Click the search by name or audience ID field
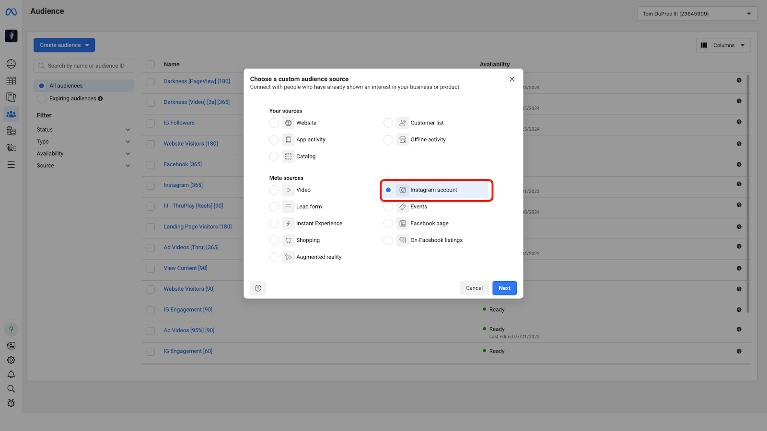Image resolution: width=767 pixels, height=431 pixels. (84, 66)
